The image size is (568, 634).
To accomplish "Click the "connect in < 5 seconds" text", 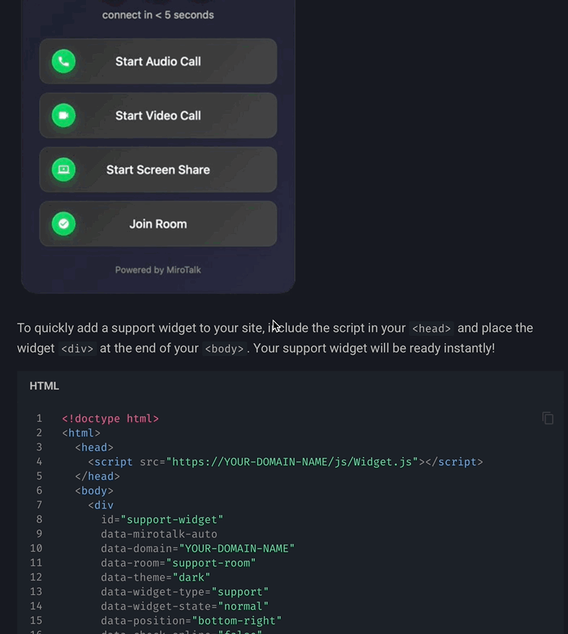I will (158, 14).
